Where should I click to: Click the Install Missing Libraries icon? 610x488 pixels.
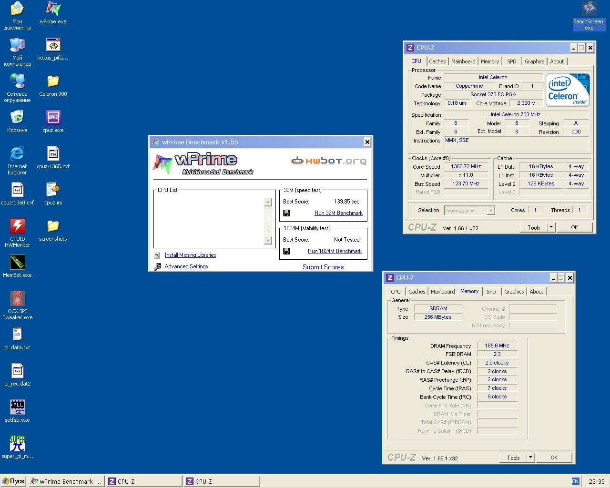tap(157, 255)
